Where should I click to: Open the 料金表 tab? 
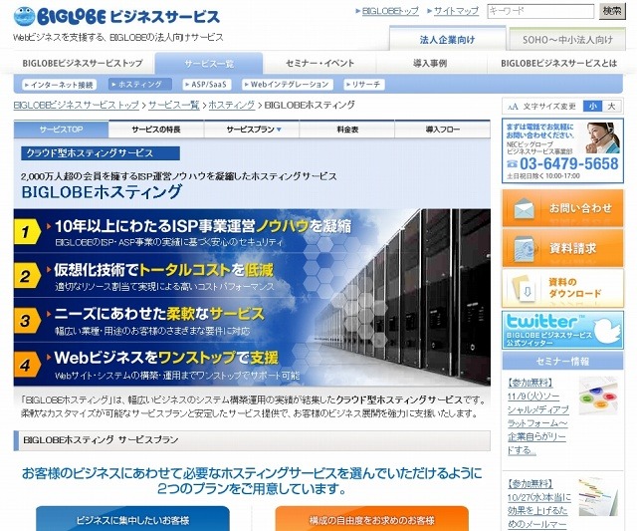coord(347,130)
